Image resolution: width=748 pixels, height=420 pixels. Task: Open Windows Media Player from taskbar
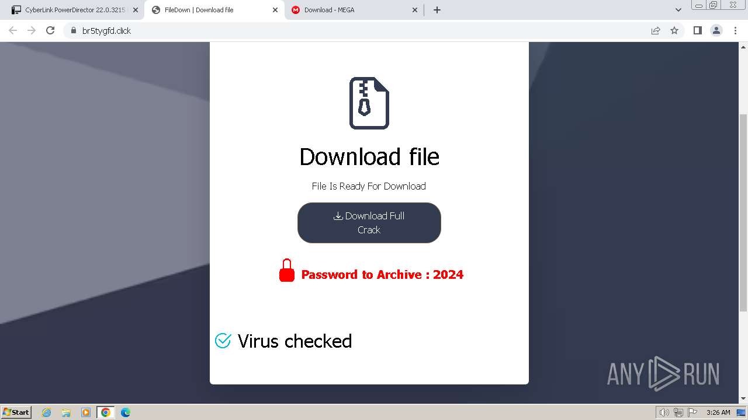(x=86, y=412)
